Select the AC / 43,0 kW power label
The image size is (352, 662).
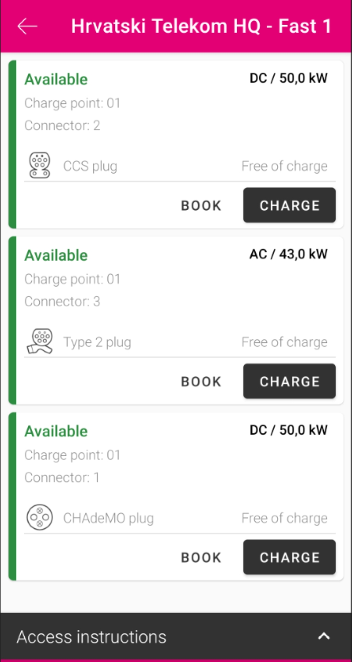click(x=288, y=254)
